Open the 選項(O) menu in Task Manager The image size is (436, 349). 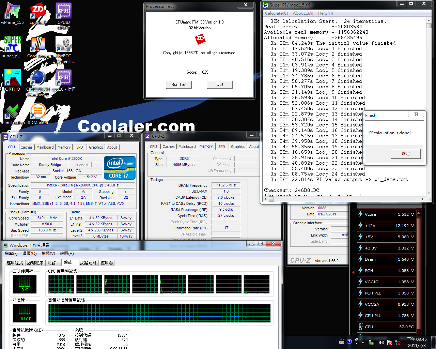pyautogui.click(x=30, y=253)
